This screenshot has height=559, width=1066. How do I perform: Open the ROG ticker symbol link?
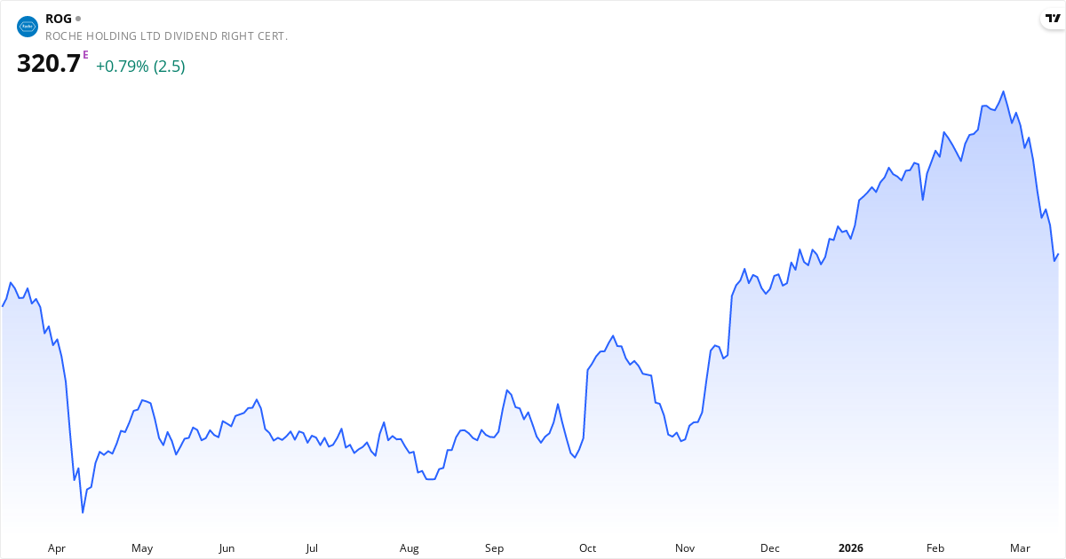tap(59, 19)
